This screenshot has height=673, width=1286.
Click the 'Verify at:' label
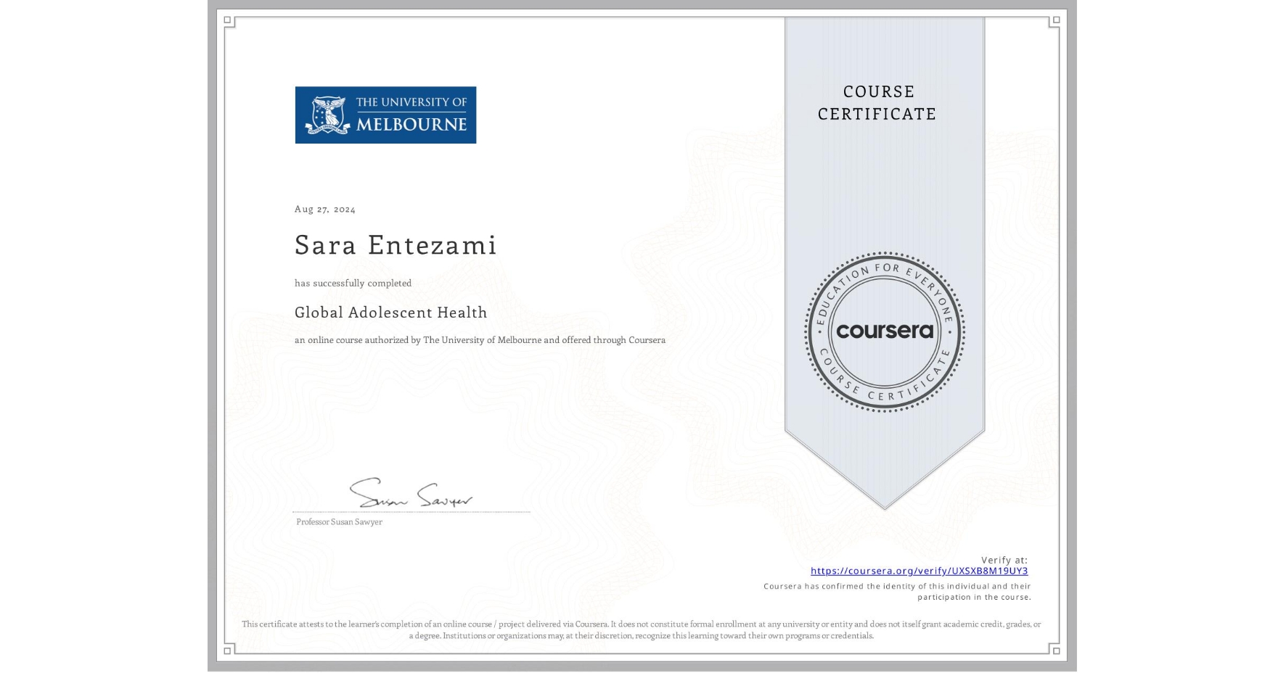tap(1004, 560)
